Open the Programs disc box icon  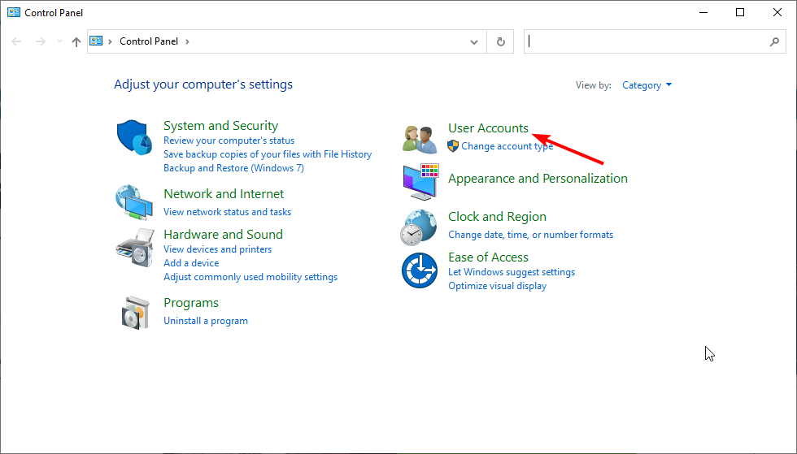click(x=134, y=312)
